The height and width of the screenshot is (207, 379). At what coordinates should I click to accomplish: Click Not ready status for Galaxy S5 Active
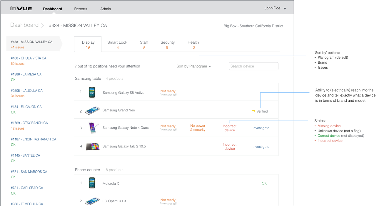[168, 91]
